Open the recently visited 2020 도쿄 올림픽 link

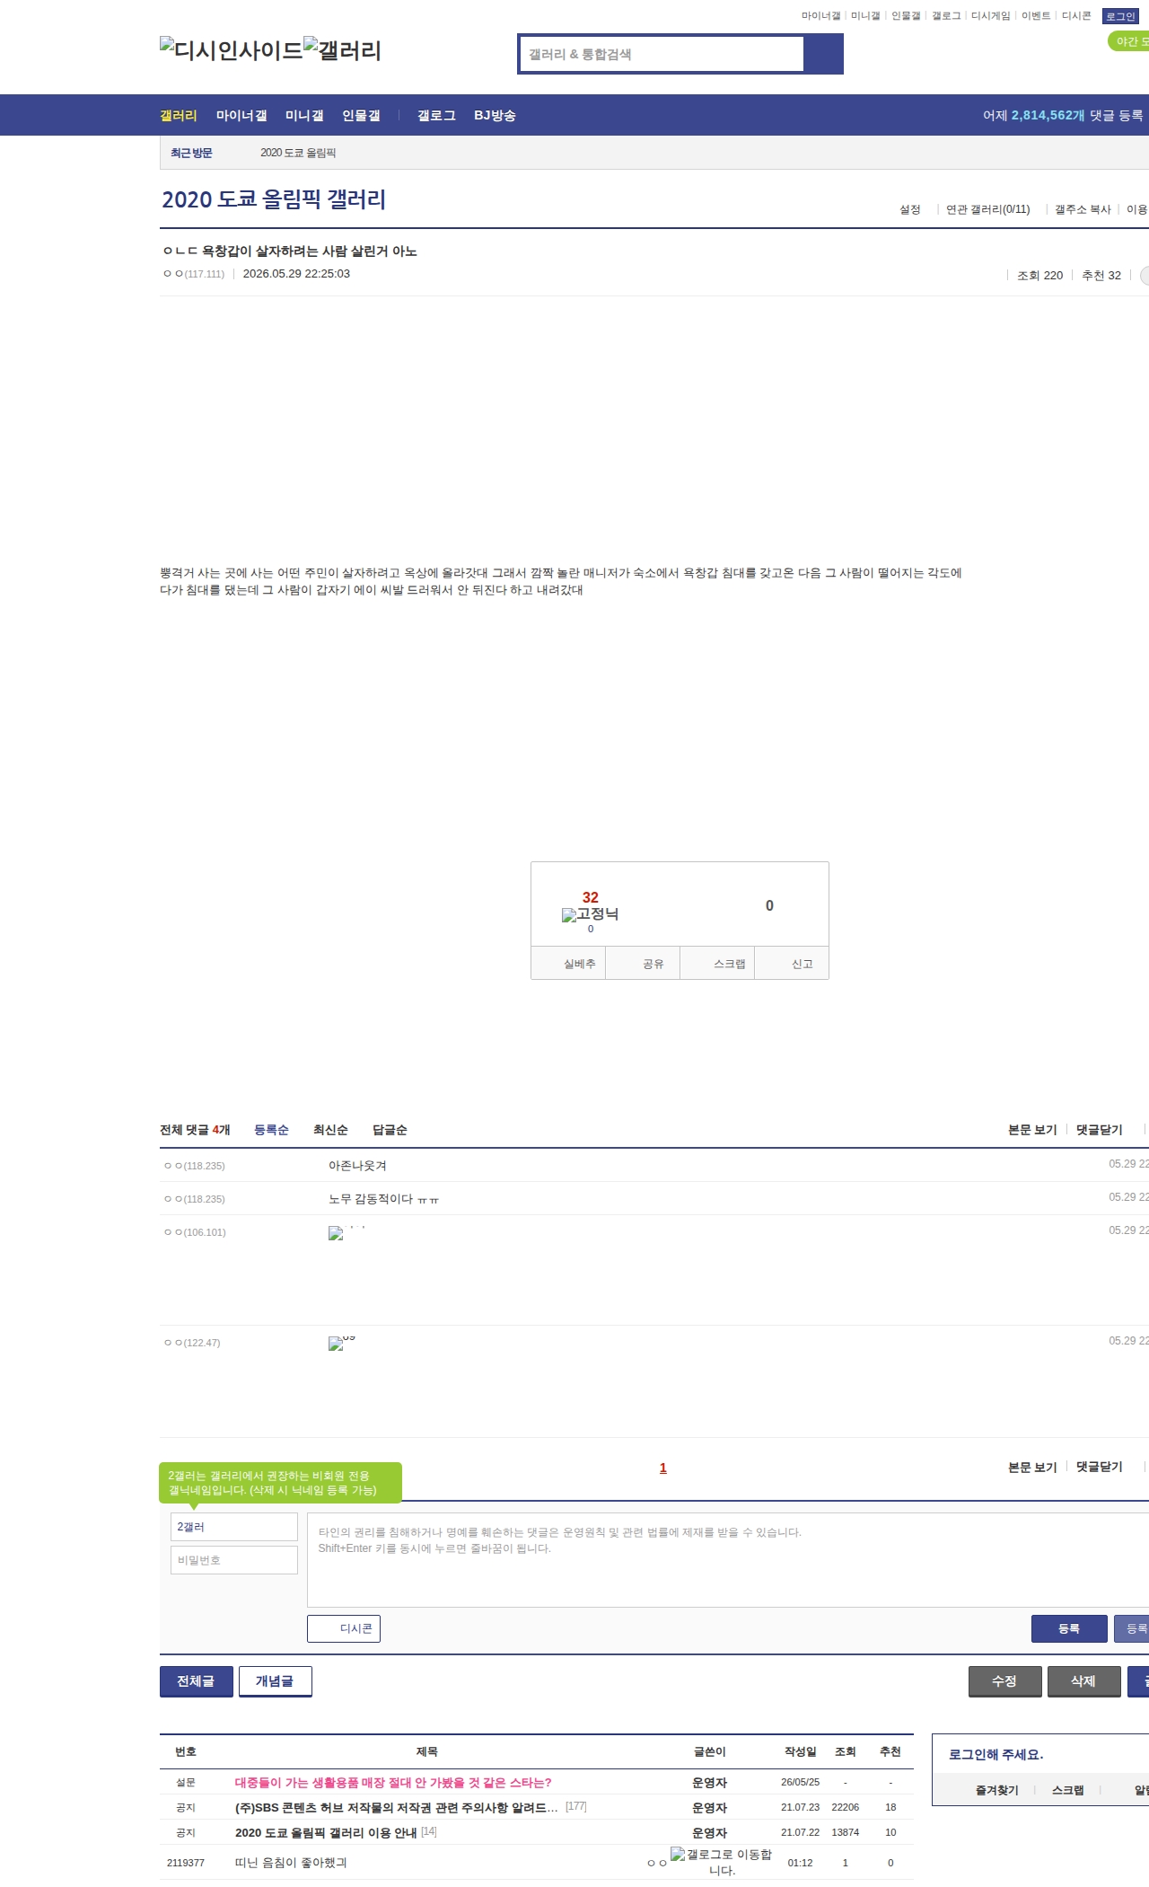tap(298, 153)
